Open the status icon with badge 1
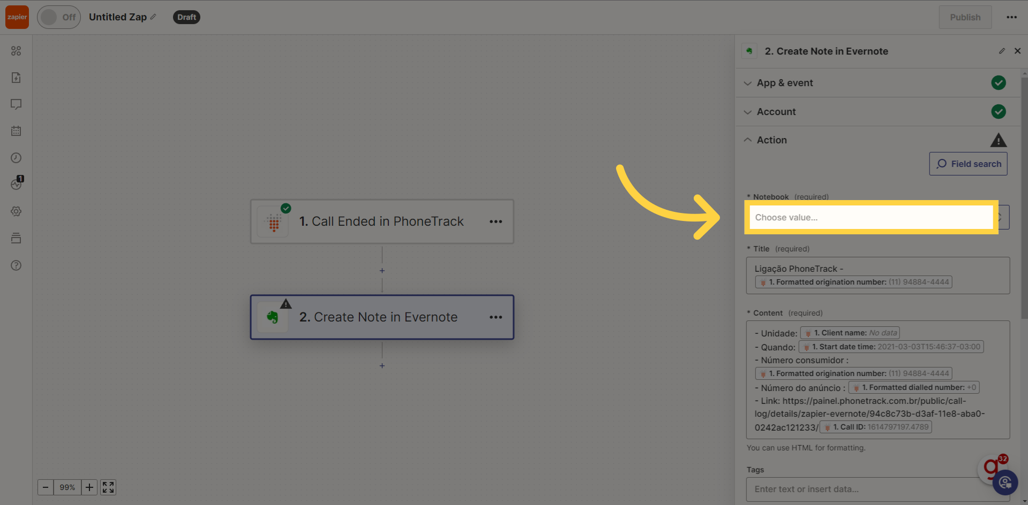 pyautogui.click(x=17, y=183)
